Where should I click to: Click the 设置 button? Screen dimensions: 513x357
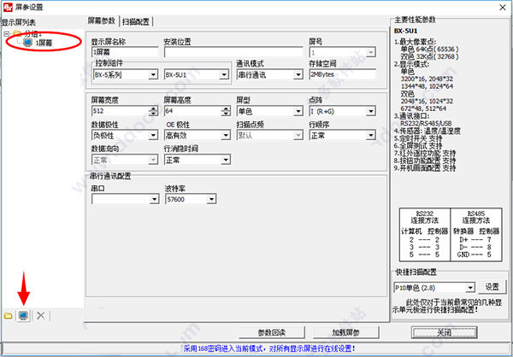click(x=492, y=287)
